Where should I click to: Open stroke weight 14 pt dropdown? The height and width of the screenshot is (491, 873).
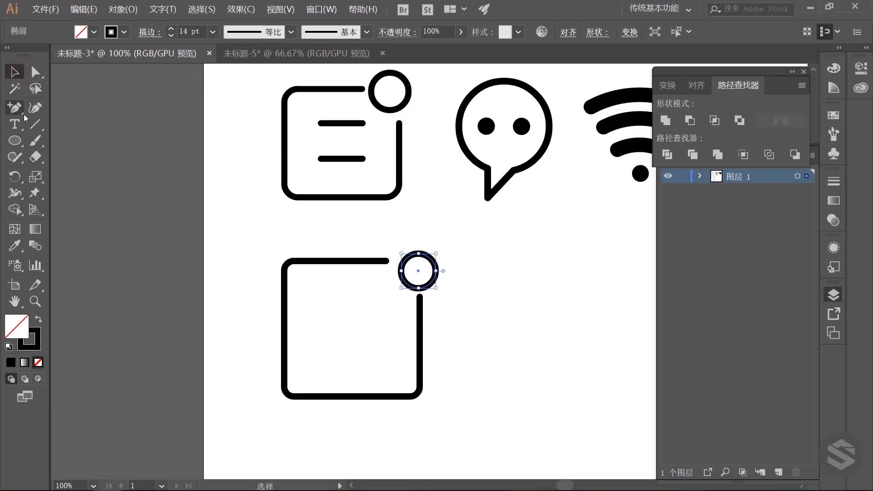coord(212,32)
